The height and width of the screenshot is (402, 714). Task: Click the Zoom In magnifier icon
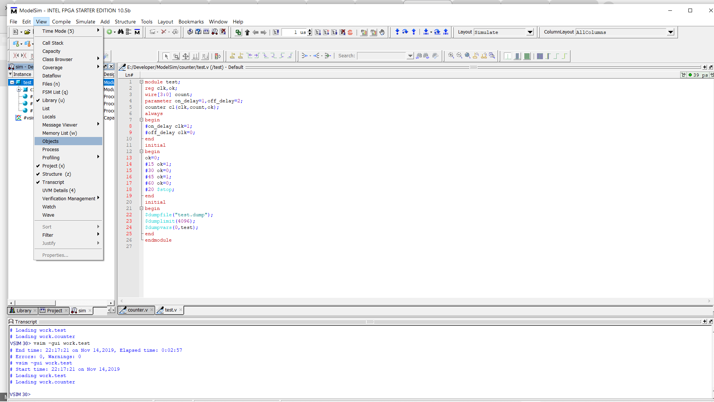tap(451, 56)
